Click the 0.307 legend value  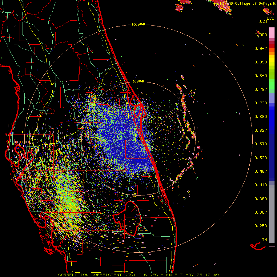click(261, 212)
